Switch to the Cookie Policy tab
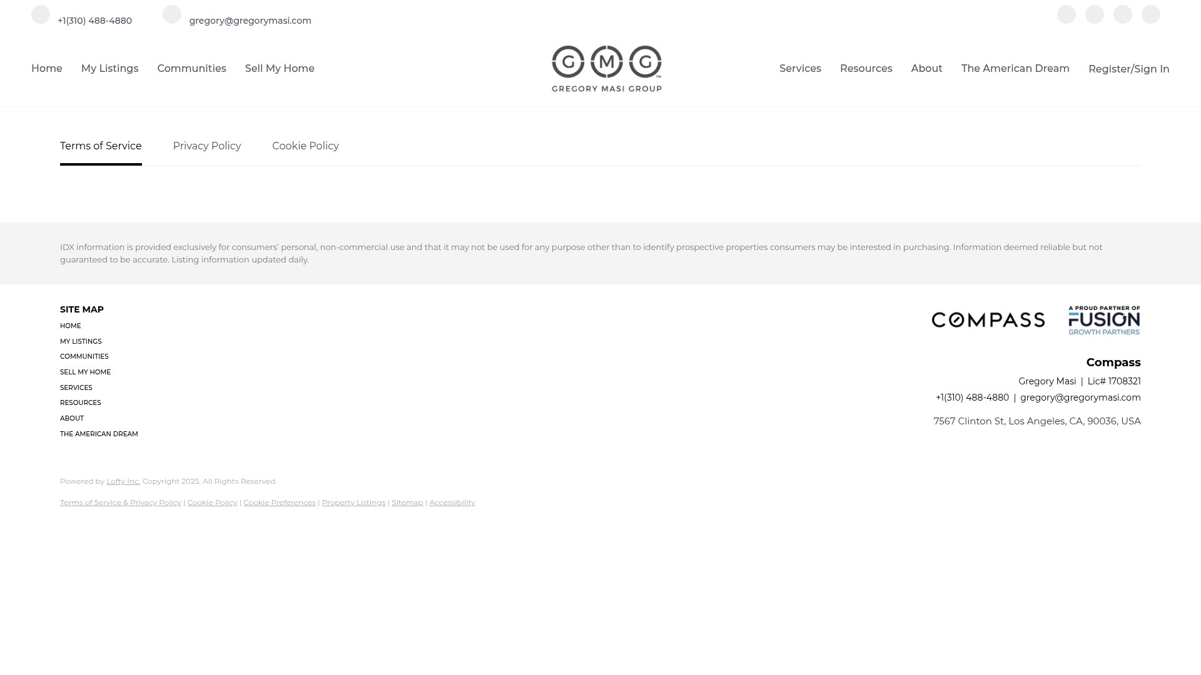The height and width of the screenshot is (675, 1201). tap(305, 146)
